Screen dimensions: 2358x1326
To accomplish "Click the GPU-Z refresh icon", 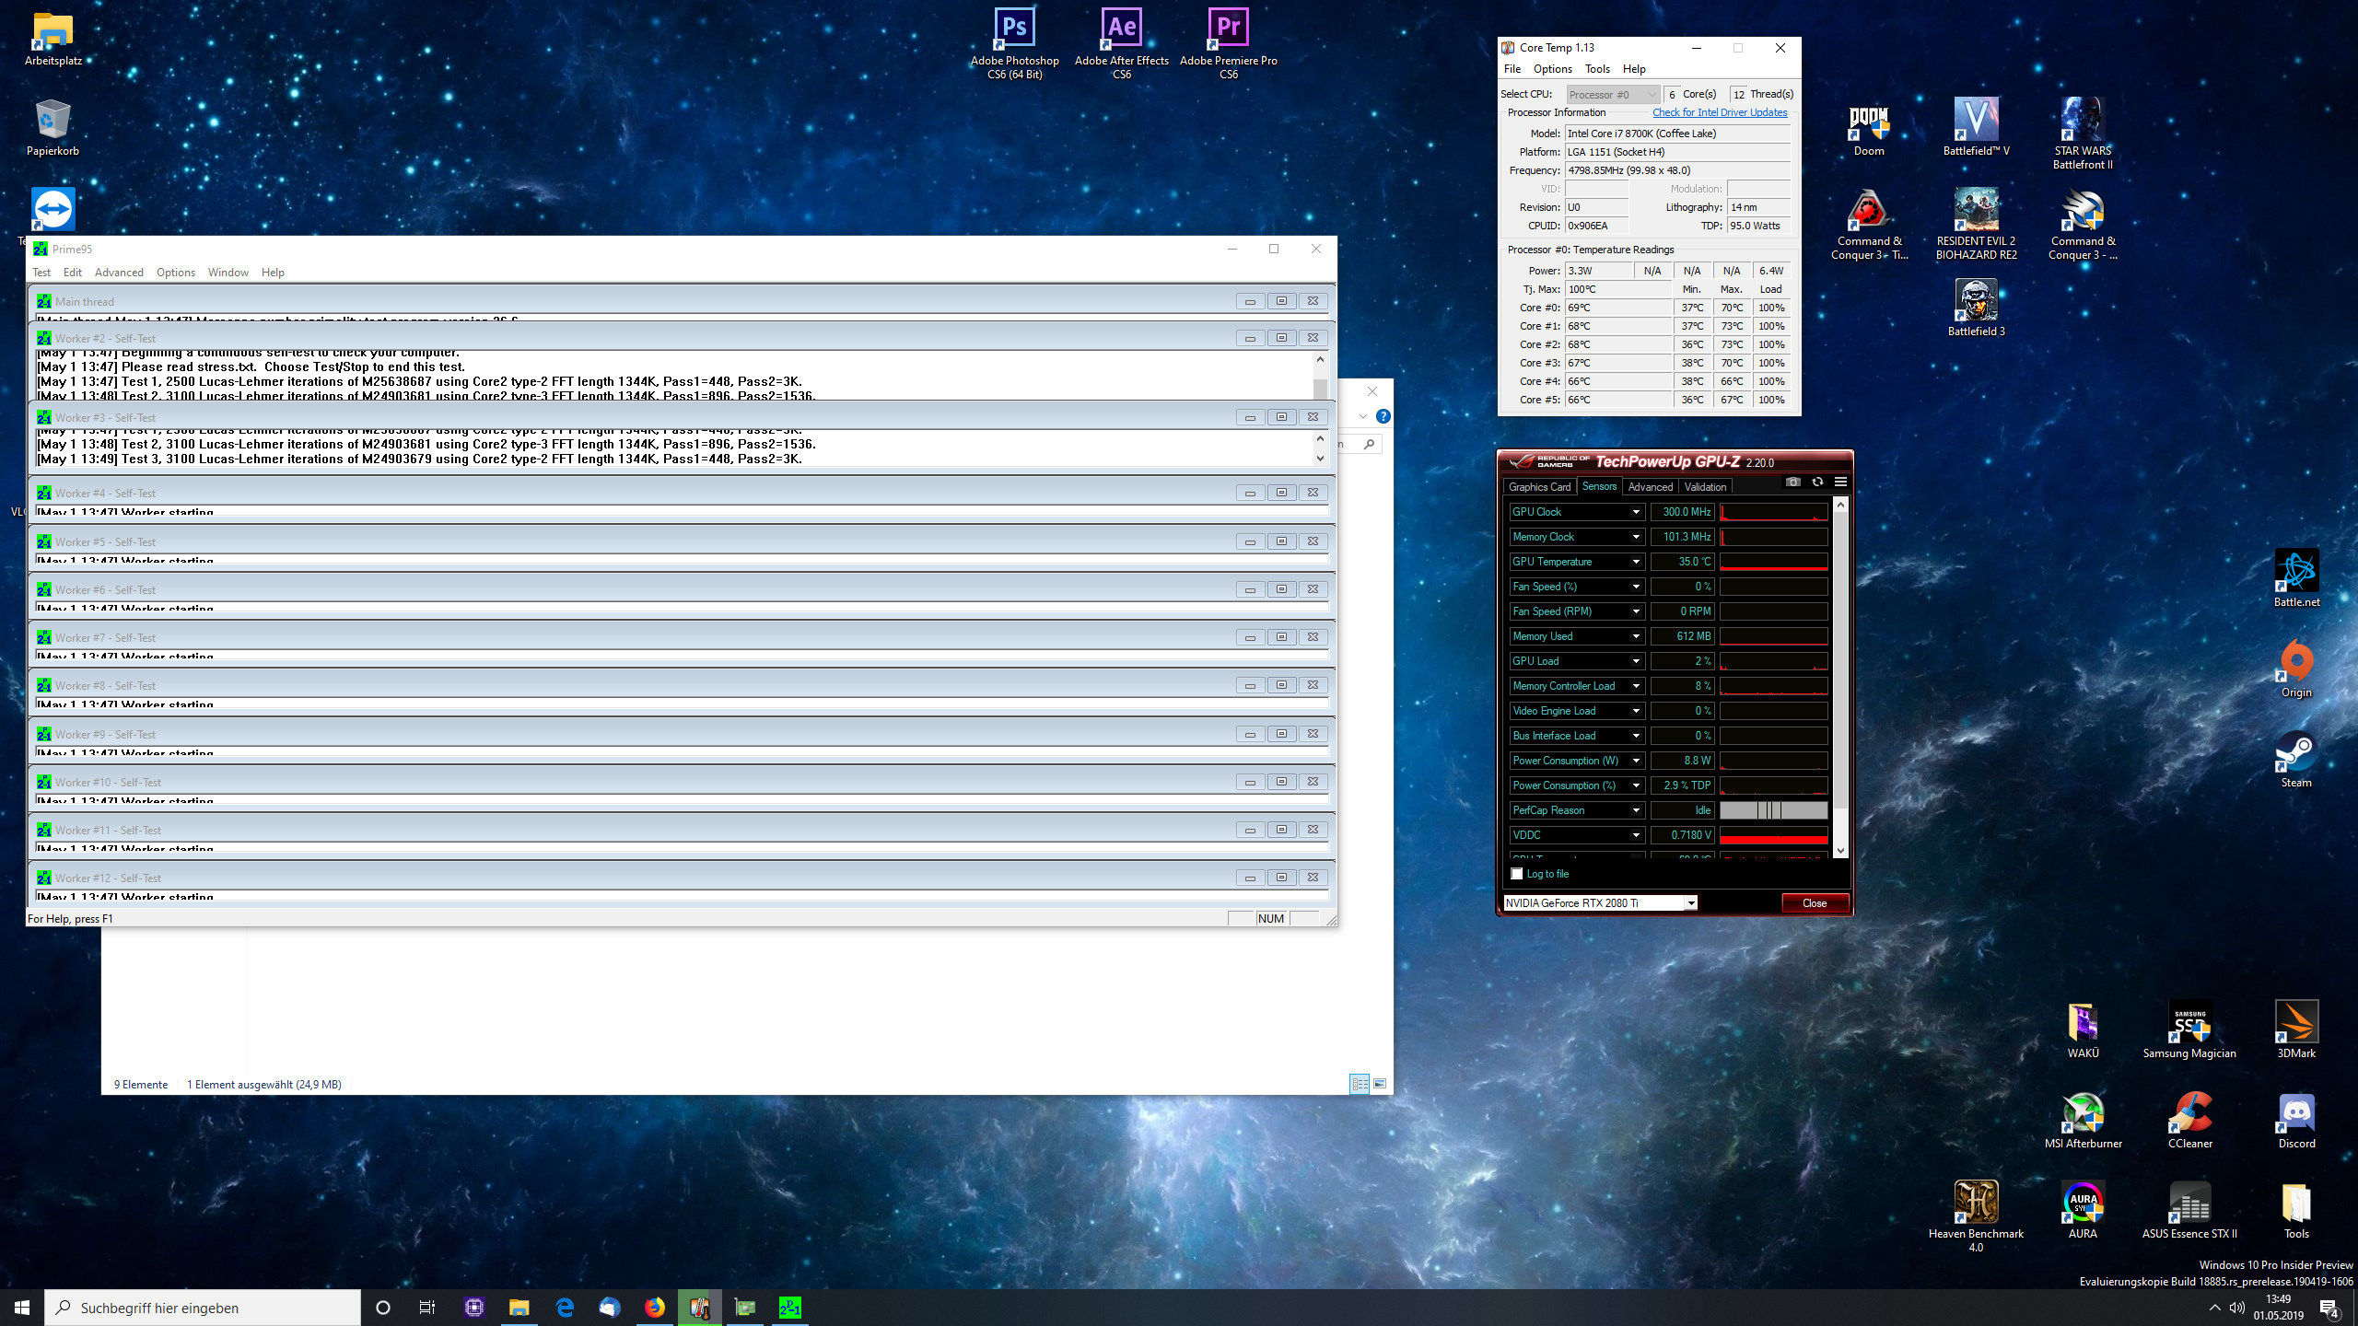I will click(1817, 482).
